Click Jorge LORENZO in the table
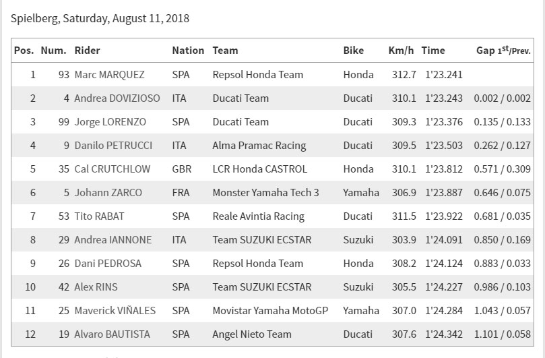 110,122
